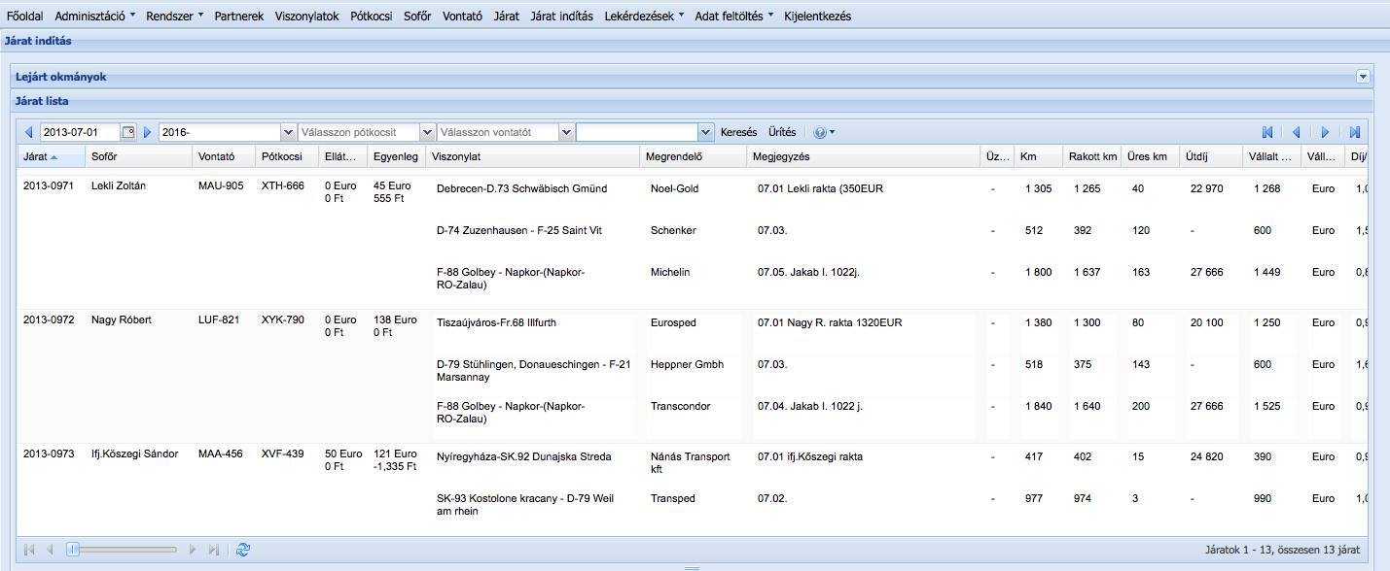Viewport: 1390px width, 571px height.
Task: Open the calendar picker beside 2013-07-01
Action: pyautogui.click(x=128, y=132)
